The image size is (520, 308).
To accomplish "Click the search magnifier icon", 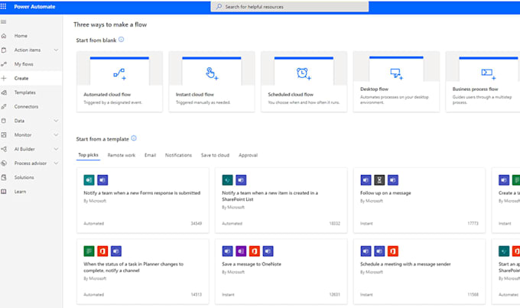I will [219, 7].
